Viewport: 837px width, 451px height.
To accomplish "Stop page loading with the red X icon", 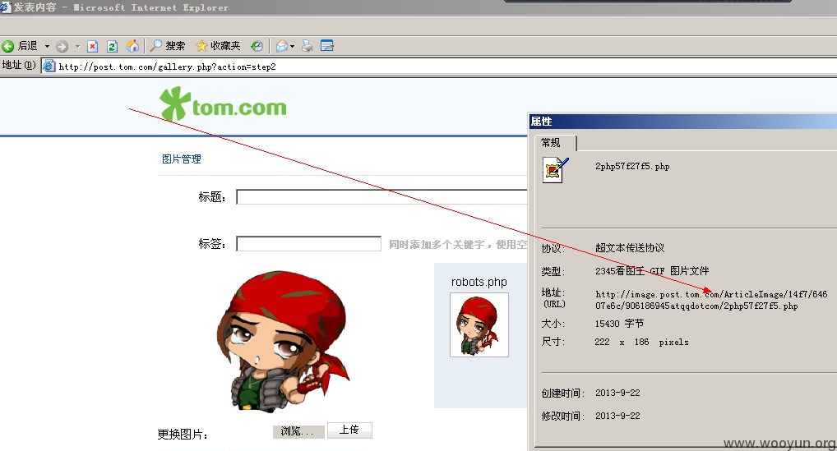I will (92, 46).
